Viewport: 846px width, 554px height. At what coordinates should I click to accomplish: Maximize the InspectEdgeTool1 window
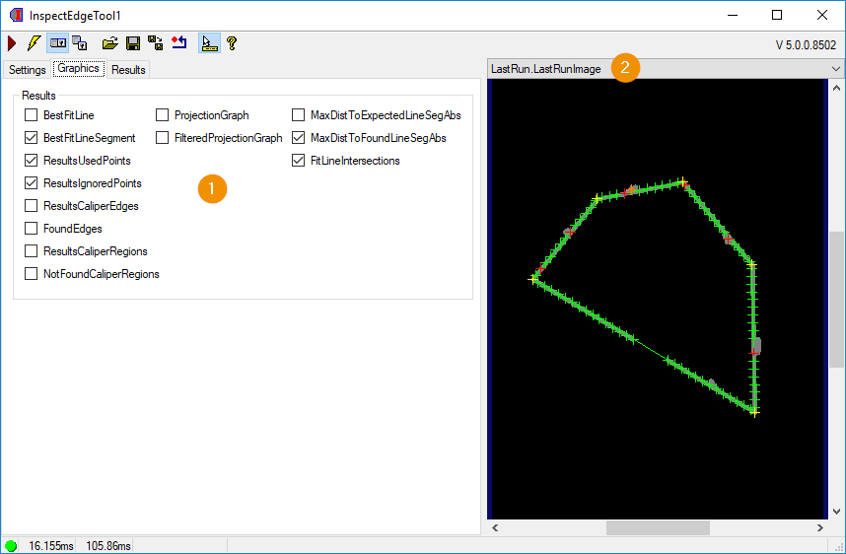click(777, 15)
